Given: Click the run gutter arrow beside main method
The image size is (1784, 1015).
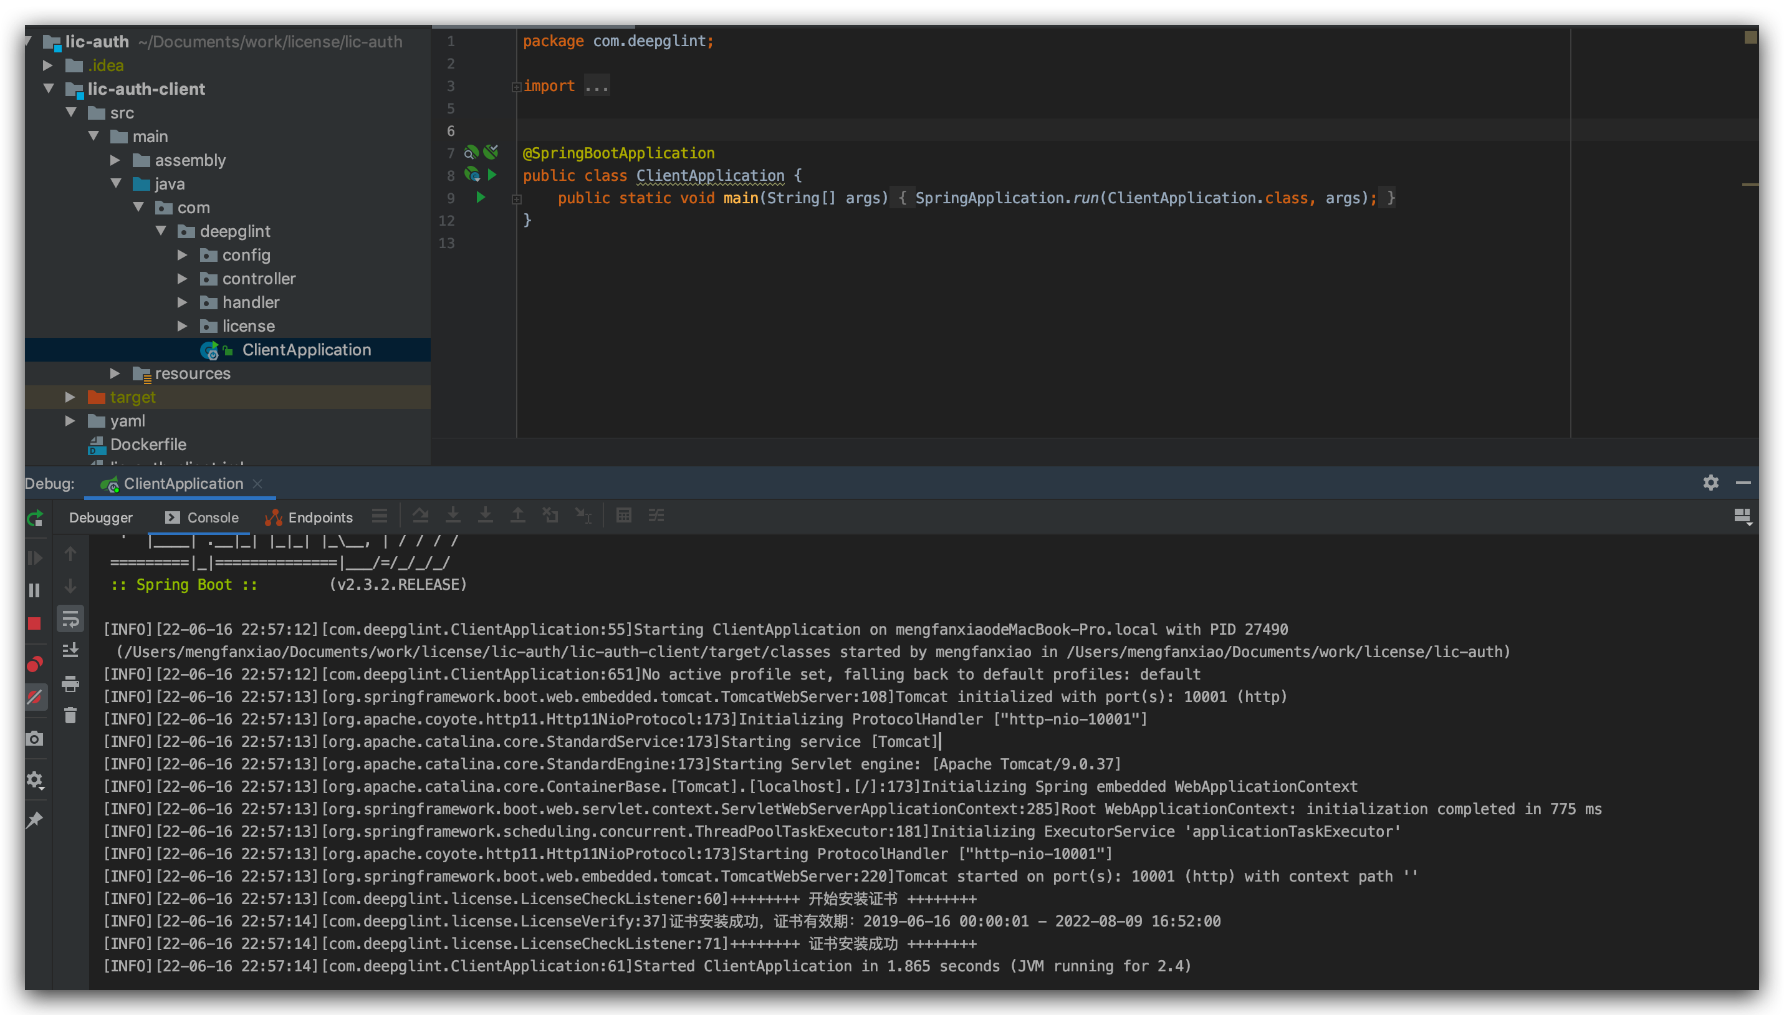Looking at the screenshot, I should 481,197.
